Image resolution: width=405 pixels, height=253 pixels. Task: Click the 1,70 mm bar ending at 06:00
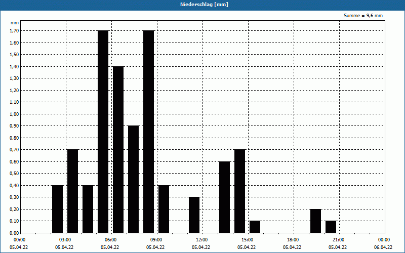point(103,132)
